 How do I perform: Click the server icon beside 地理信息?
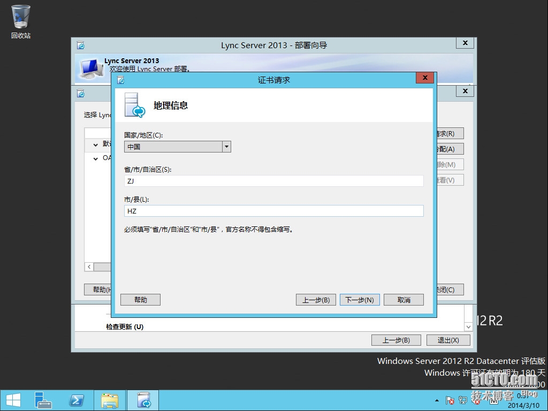pyautogui.click(x=134, y=105)
